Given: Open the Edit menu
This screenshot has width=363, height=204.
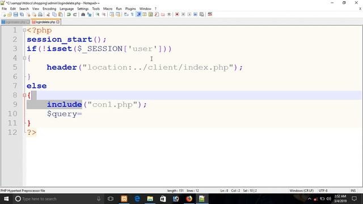Looking at the screenshot, I should coord(13,9).
